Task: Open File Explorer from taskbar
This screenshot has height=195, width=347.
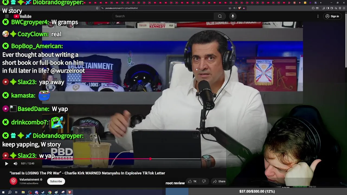Action: (23, 192)
